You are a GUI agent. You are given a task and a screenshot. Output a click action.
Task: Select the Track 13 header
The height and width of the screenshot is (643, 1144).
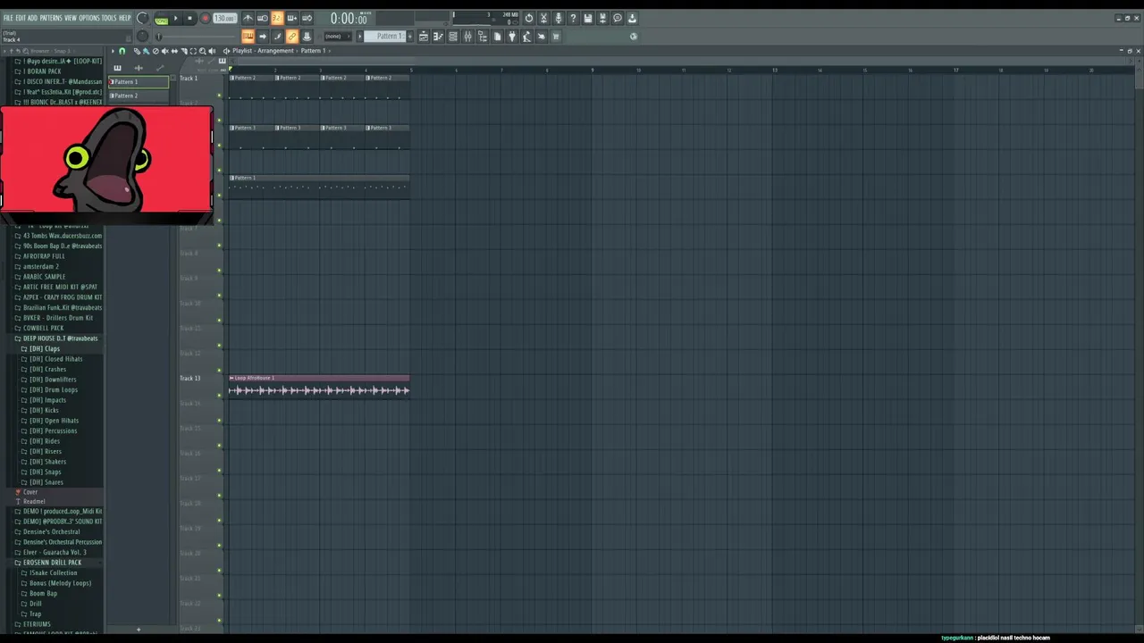pyautogui.click(x=200, y=385)
